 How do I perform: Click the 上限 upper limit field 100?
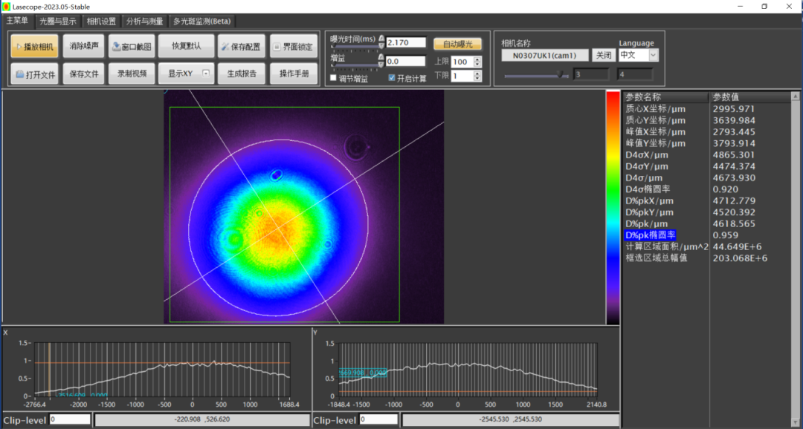pos(462,62)
